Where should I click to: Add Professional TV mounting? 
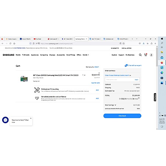click(x=97, y=90)
